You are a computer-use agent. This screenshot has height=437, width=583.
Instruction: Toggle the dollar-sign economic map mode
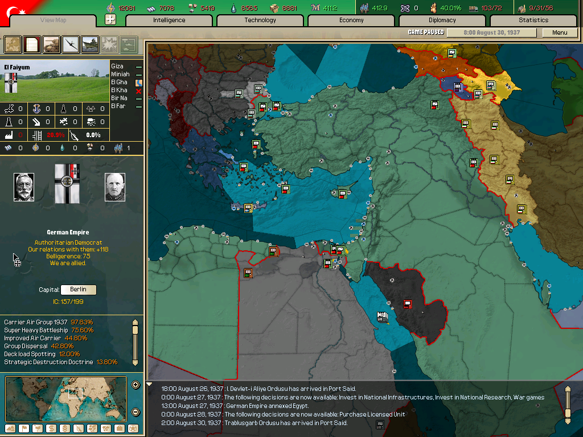point(51,428)
